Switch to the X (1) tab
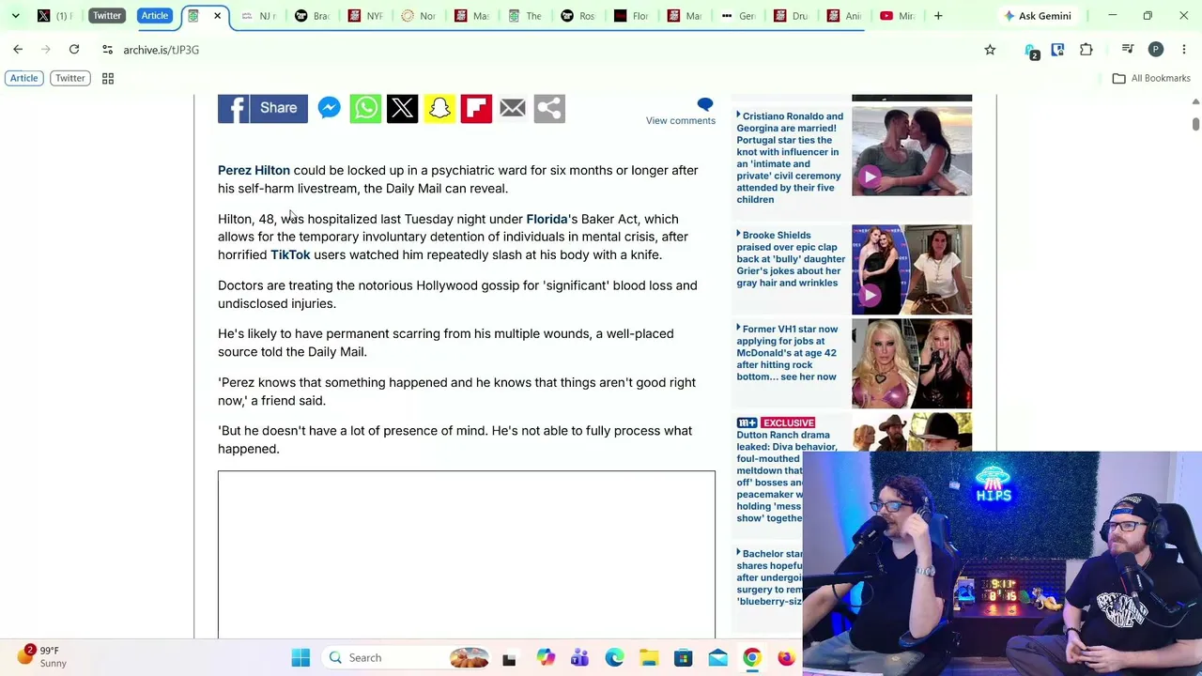 [54, 16]
